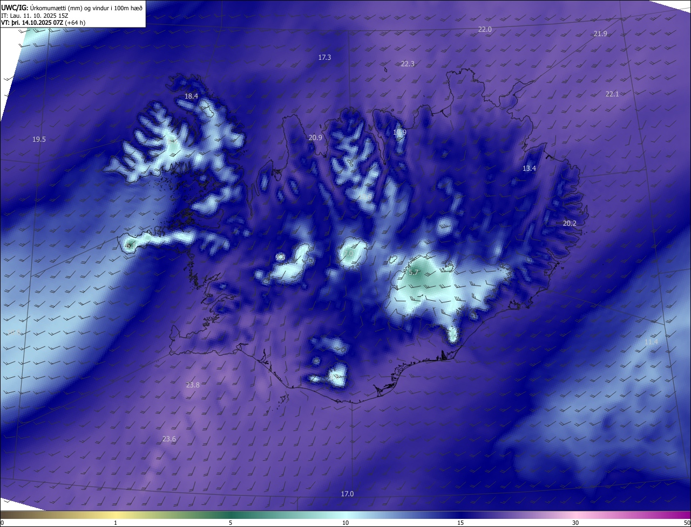Click the map value '17.3'

(324, 57)
